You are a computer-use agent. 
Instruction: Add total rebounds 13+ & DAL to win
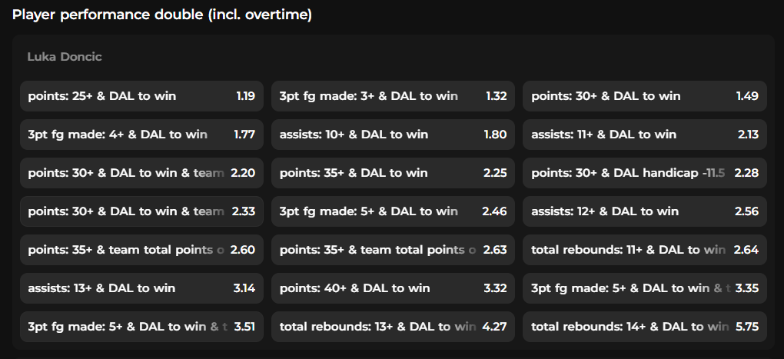coord(393,327)
